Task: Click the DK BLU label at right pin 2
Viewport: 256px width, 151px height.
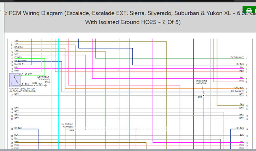Action: point(240,64)
